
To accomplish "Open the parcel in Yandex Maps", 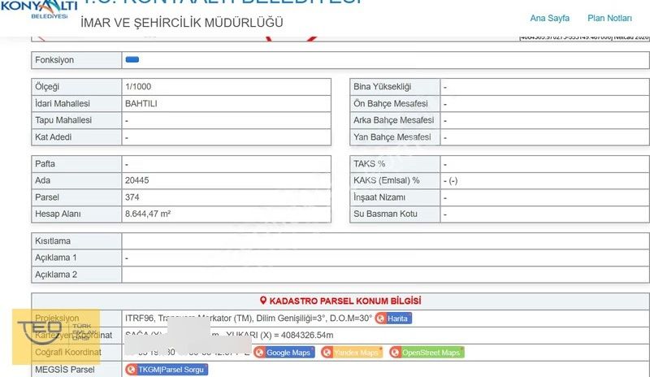I will point(352,353).
